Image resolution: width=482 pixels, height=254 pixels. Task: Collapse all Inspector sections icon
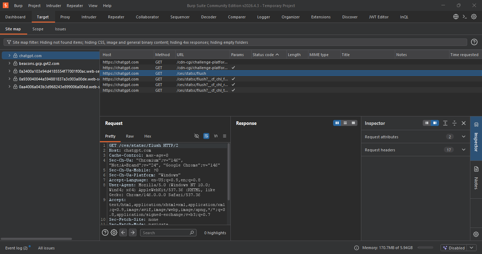[454, 123]
